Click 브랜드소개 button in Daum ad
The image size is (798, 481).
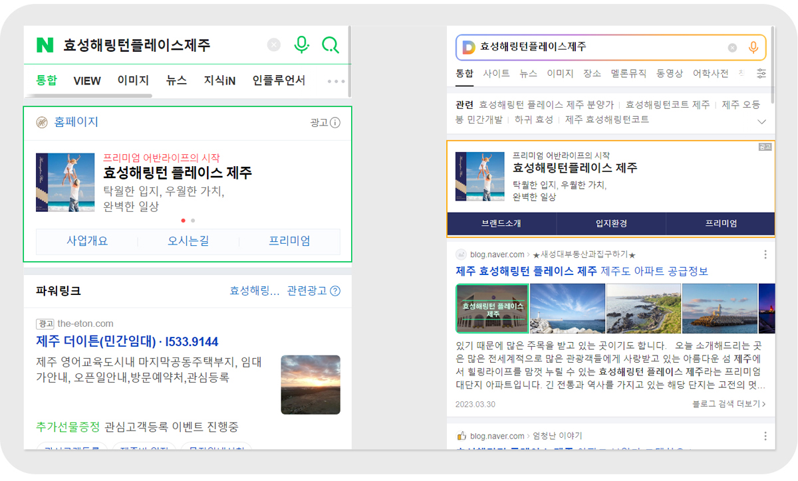pyautogui.click(x=501, y=223)
